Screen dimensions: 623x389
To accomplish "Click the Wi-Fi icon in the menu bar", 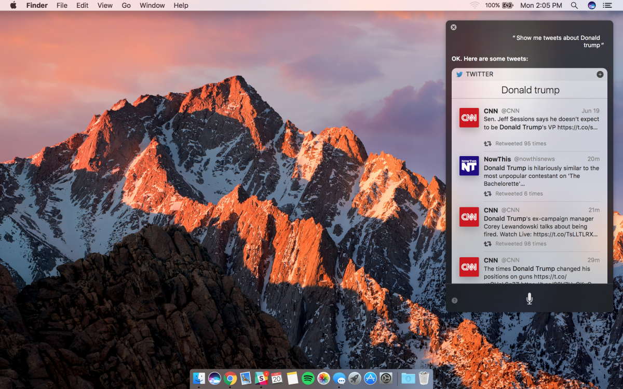I will pos(475,5).
